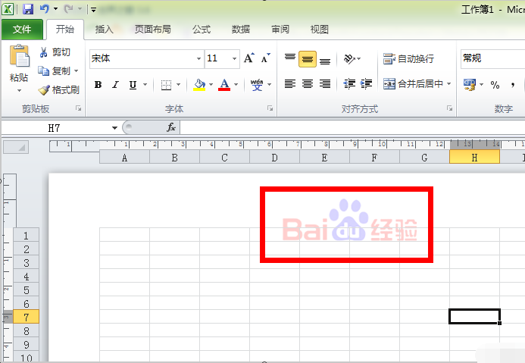Screen dimensions: 525x363
Task: Open the 宋体 font name dropdown
Action: (x=199, y=58)
